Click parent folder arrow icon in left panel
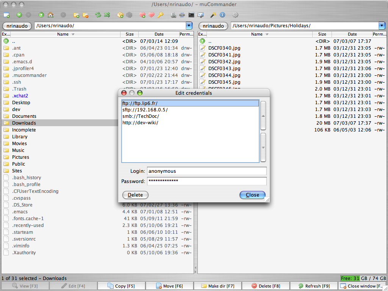This screenshot has width=388, height=291. pyautogui.click(x=6, y=41)
